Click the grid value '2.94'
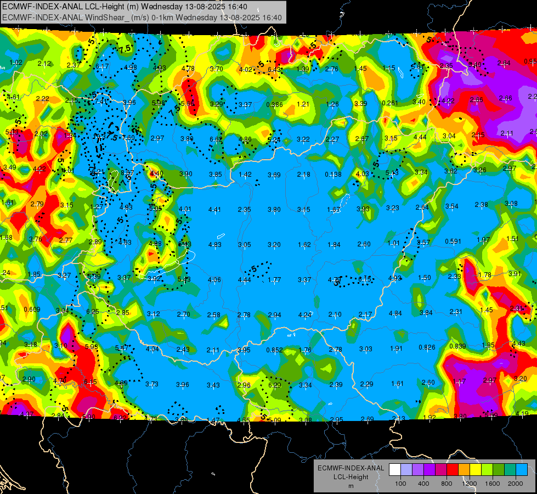Viewport: 537px width, 494px height. [x=274, y=315]
